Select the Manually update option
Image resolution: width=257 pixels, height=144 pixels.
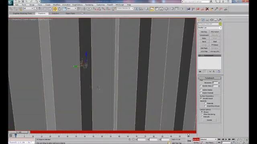tap(202, 117)
